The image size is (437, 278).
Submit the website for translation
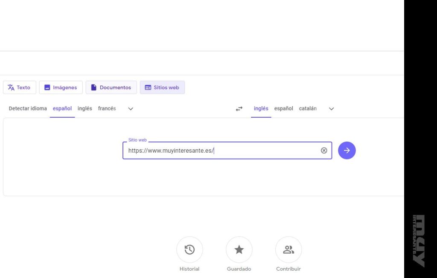tap(347, 150)
